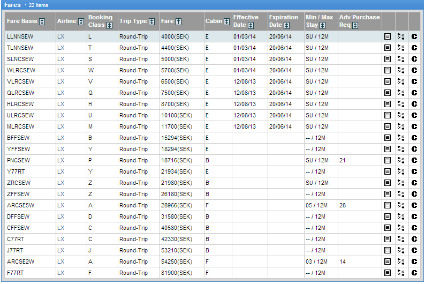Sort fares by Booking Class
This screenshot has height=284, width=425.
[x=109, y=25]
